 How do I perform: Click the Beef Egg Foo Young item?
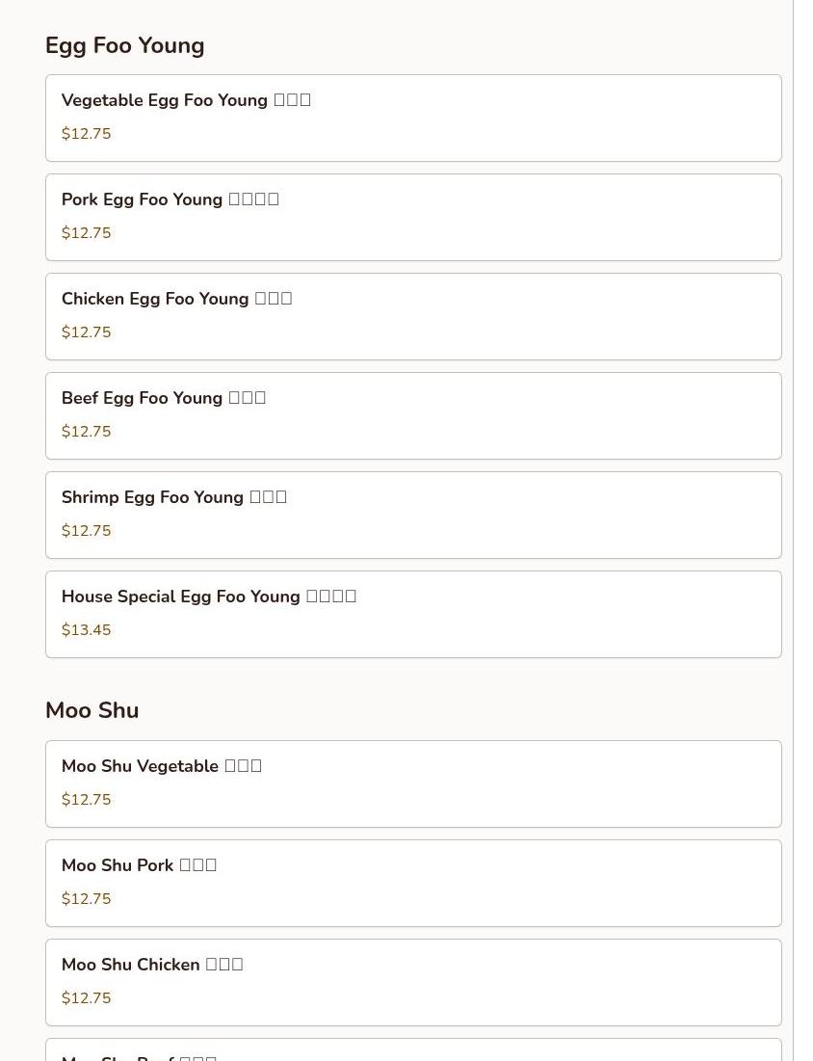pyautogui.click(x=412, y=415)
